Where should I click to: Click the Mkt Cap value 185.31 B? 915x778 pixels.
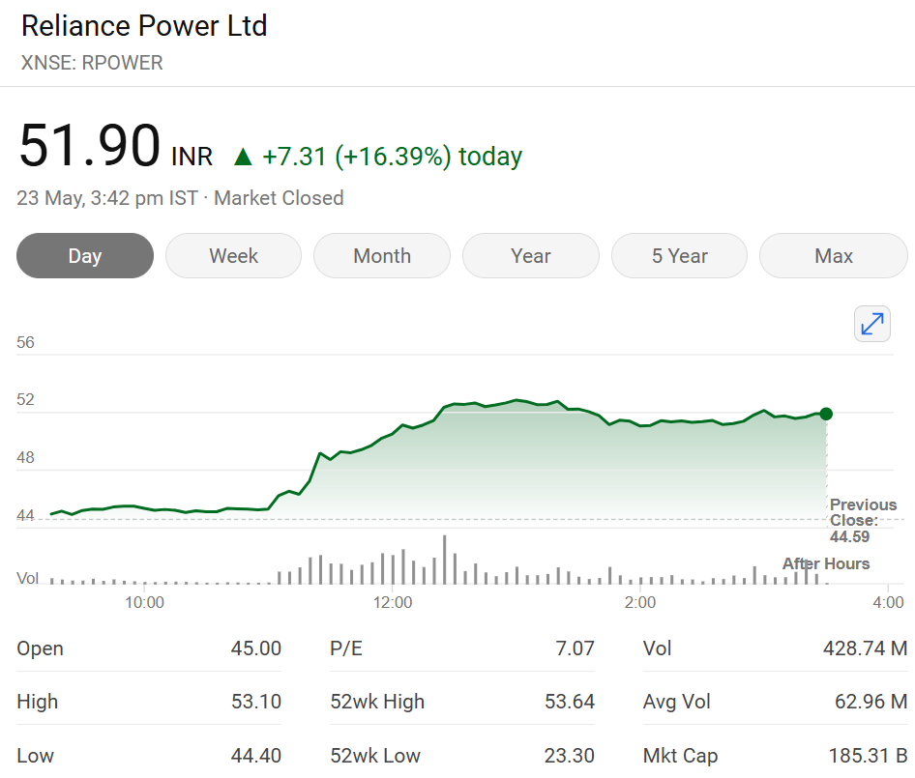[869, 755]
